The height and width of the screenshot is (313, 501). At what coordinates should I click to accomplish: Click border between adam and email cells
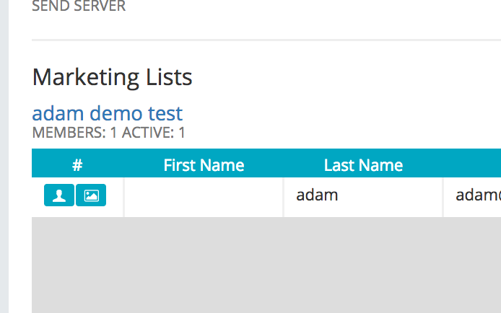443,197
